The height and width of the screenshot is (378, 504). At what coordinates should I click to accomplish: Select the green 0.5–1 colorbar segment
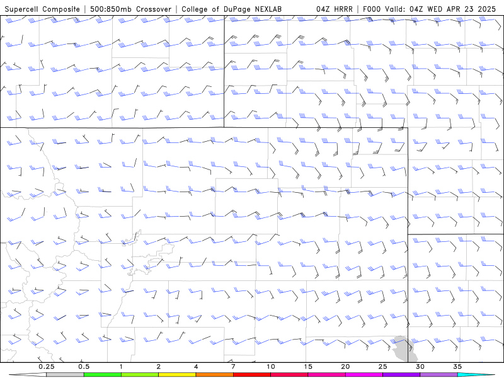point(102,375)
